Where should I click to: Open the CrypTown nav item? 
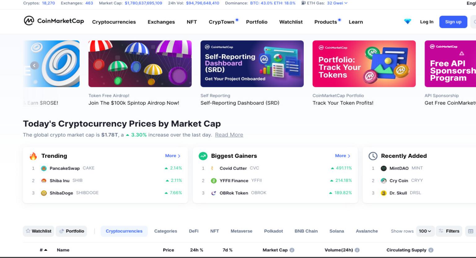pyautogui.click(x=222, y=22)
